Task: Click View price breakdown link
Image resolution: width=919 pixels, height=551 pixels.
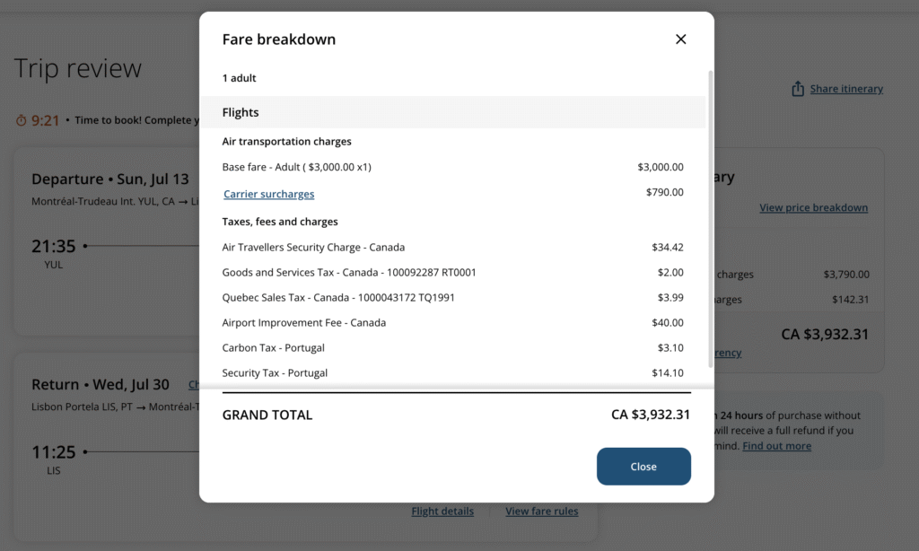Action: click(x=813, y=207)
